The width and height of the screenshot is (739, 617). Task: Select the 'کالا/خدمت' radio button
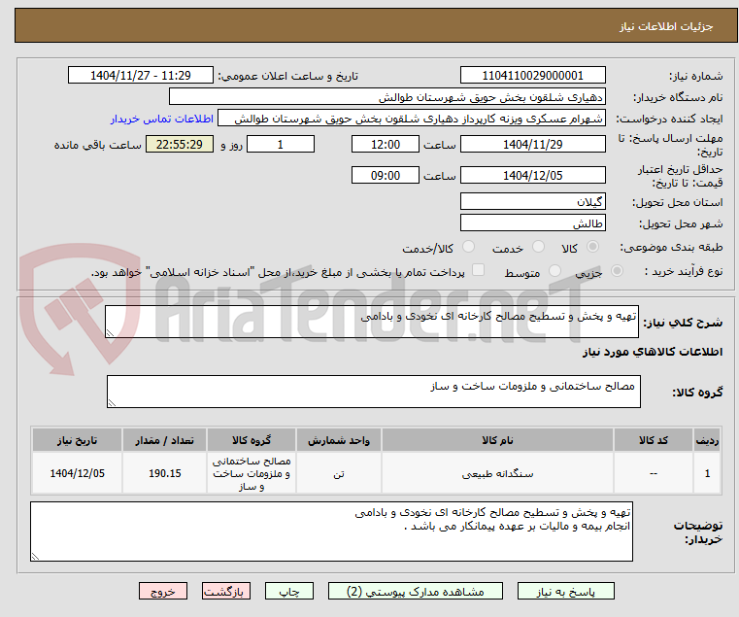pos(468,247)
